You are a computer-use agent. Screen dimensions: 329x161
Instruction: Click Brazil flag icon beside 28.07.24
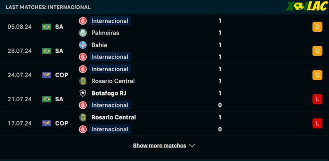click(x=46, y=51)
